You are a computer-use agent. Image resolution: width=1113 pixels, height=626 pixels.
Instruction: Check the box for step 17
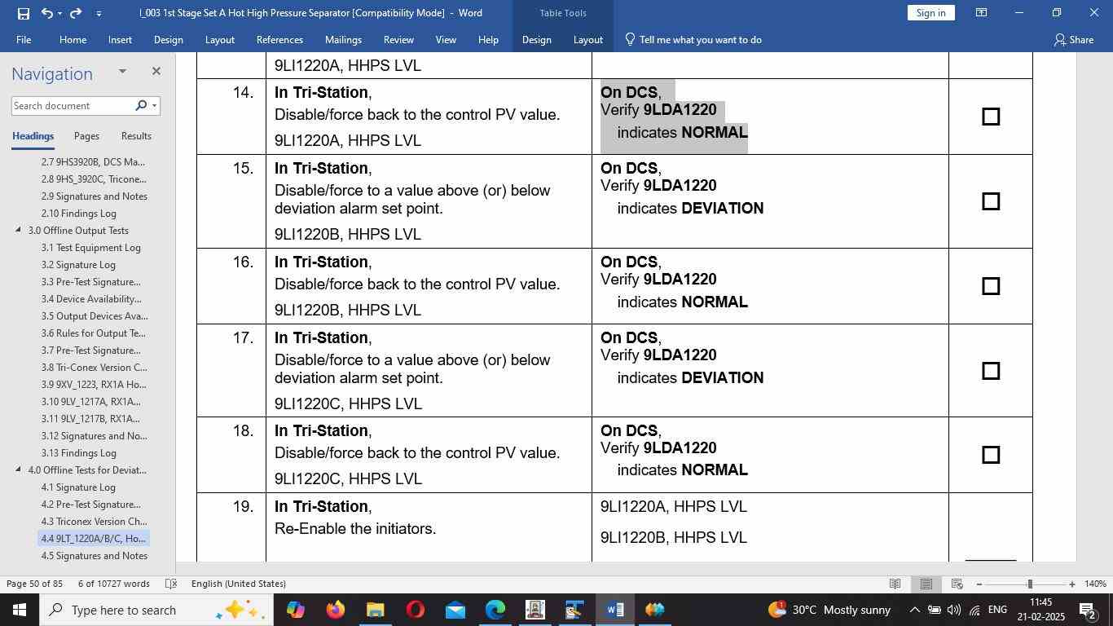991,371
